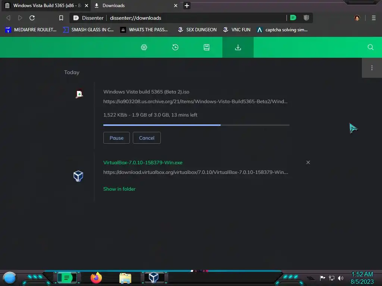Open the browser settings gear icon

coord(144,47)
